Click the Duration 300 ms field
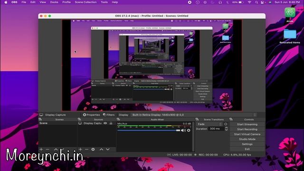The height and width of the screenshot is (171, 304). pyautogui.click(x=216, y=129)
